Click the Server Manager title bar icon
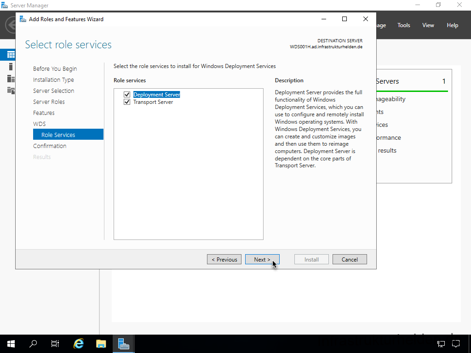471x353 pixels. click(x=5, y=6)
